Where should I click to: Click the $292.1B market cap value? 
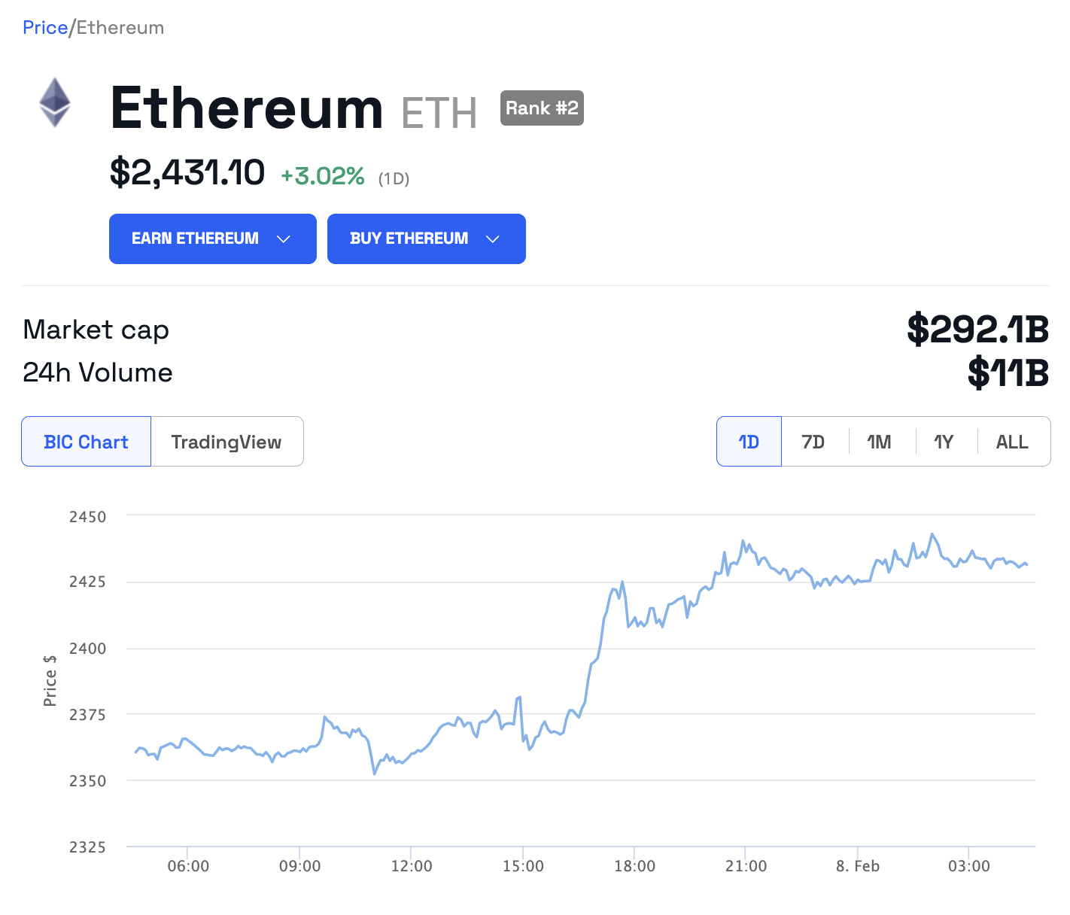point(977,330)
